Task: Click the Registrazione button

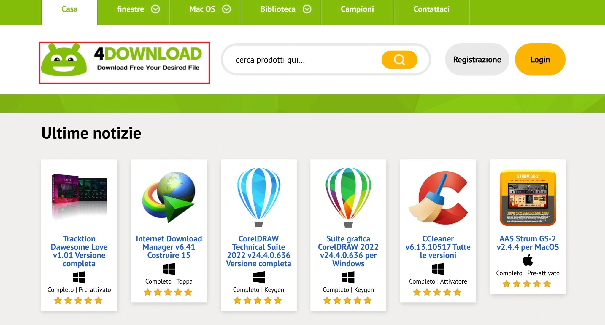Action: pos(477,59)
